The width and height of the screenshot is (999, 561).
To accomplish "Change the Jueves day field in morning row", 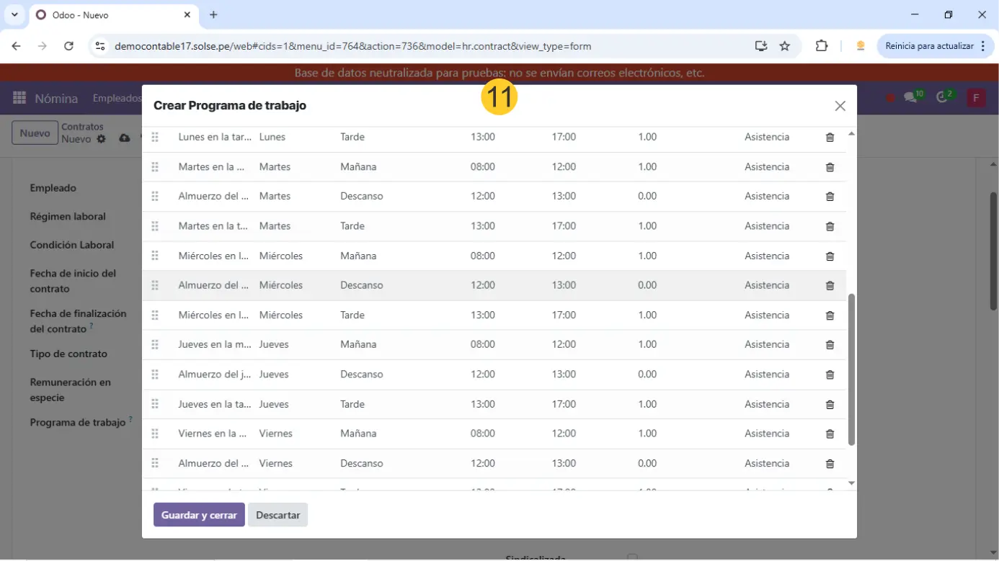I will point(274,345).
